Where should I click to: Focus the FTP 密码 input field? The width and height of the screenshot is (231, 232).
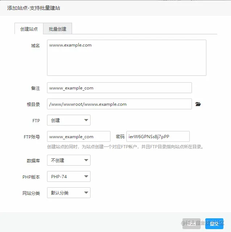coord(158,136)
